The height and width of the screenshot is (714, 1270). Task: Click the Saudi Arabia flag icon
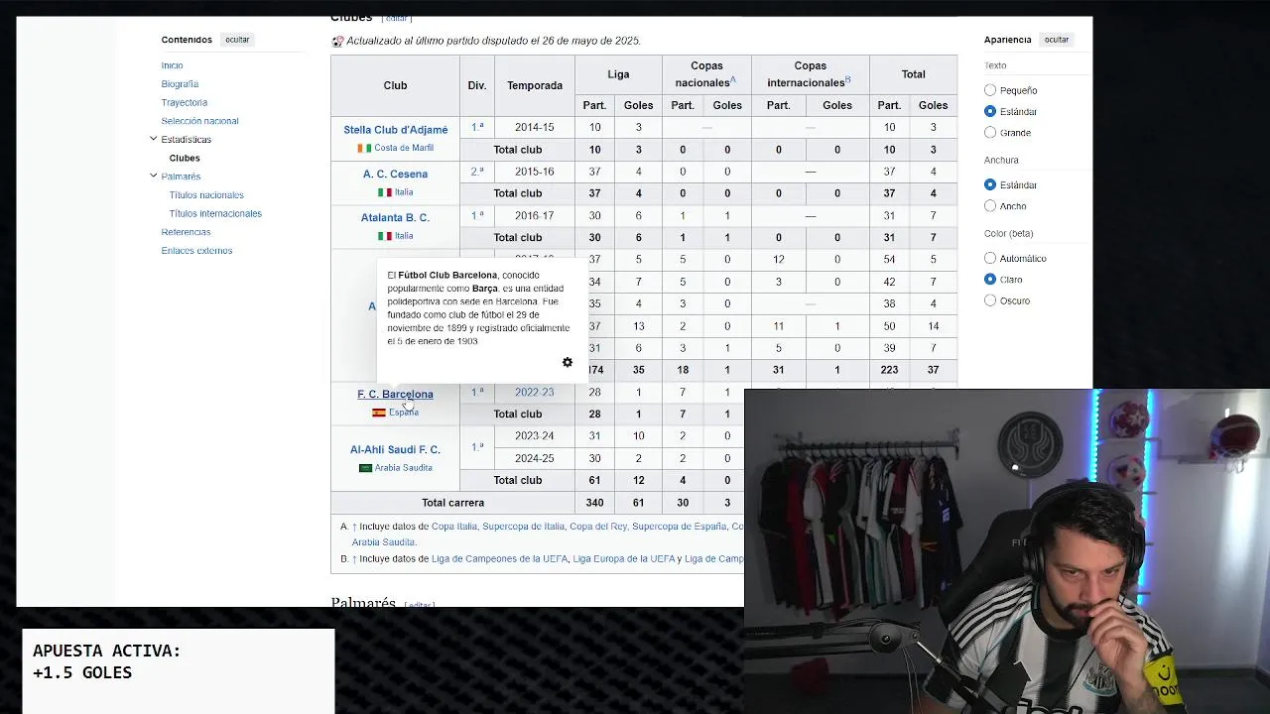pyautogui.click(x=365, y=468)
